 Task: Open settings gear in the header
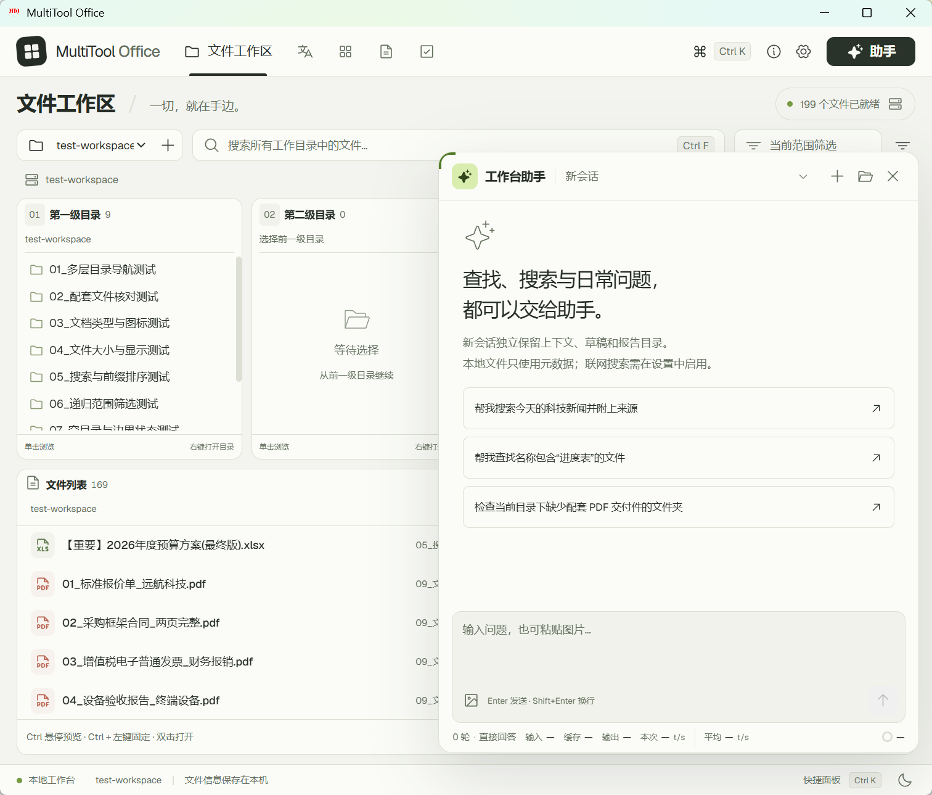click(x=803, y=52)
